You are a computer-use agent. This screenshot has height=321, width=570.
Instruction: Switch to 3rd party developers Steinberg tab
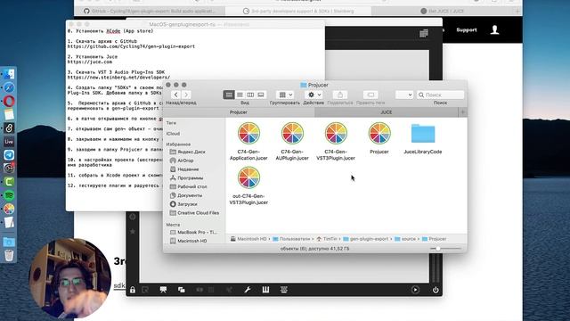[x=298, y=11]
